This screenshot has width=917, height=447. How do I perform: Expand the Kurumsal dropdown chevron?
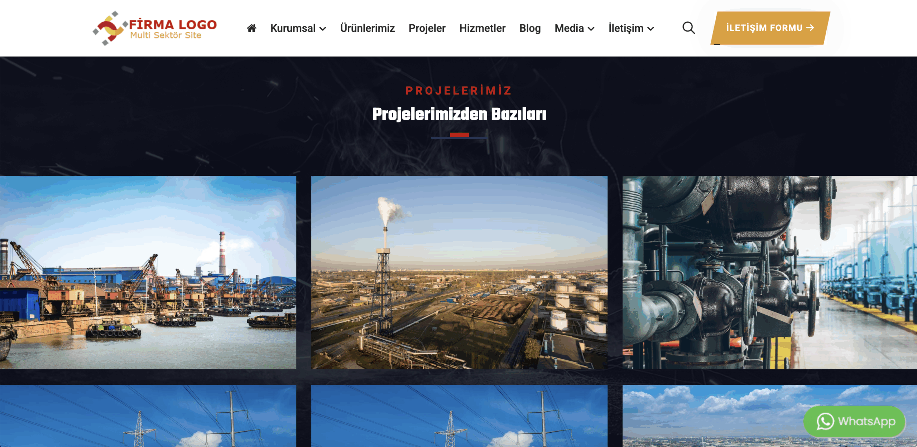pyautogui.click(x=323, y=29)
